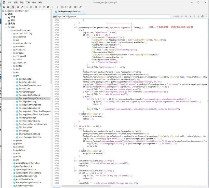
Task: Collapse the pm package folder
Action: pos(11,76)
